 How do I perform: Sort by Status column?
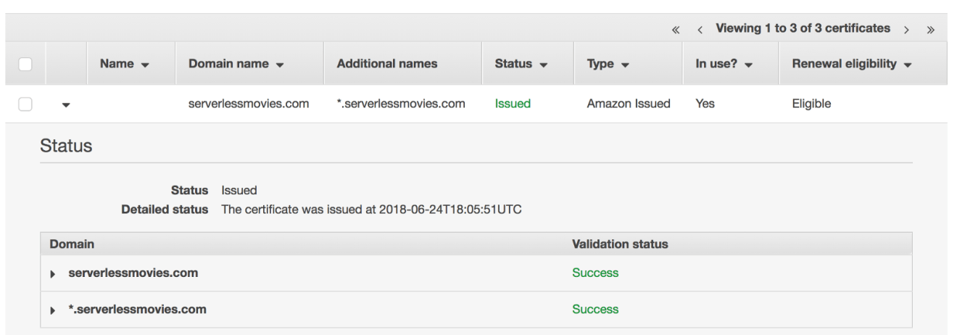pos(521,64)
